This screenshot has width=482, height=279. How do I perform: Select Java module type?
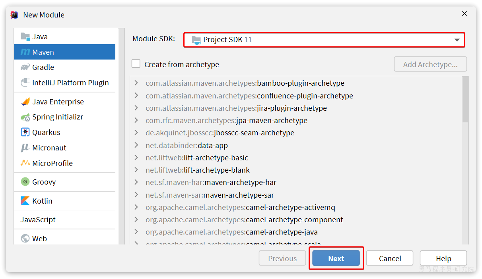[x=65, y=37]
